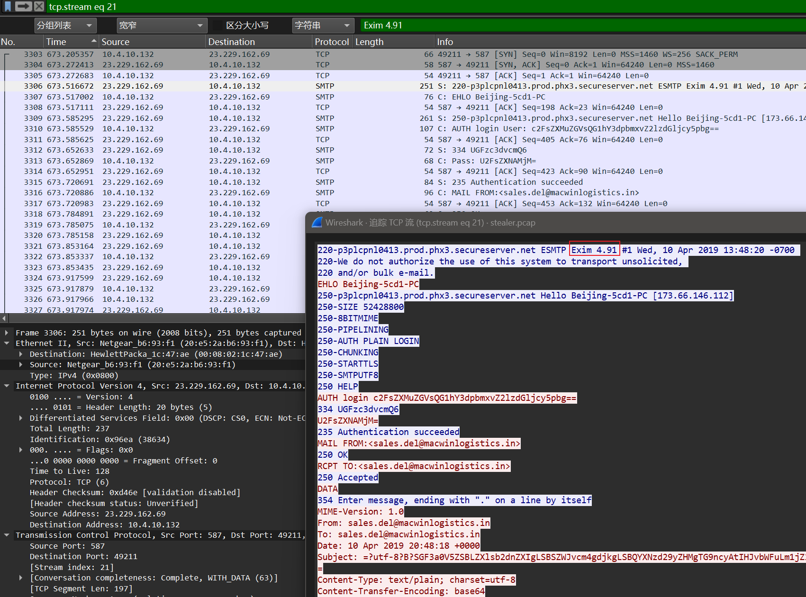Sort packets by the Source column header
The width and height of the screenshot is (806, 597).
153,42
